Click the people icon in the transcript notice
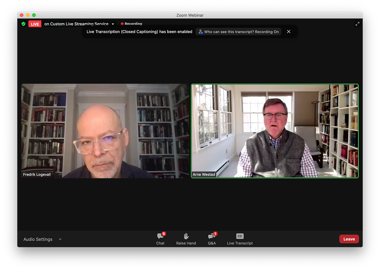 coord(200,32)
